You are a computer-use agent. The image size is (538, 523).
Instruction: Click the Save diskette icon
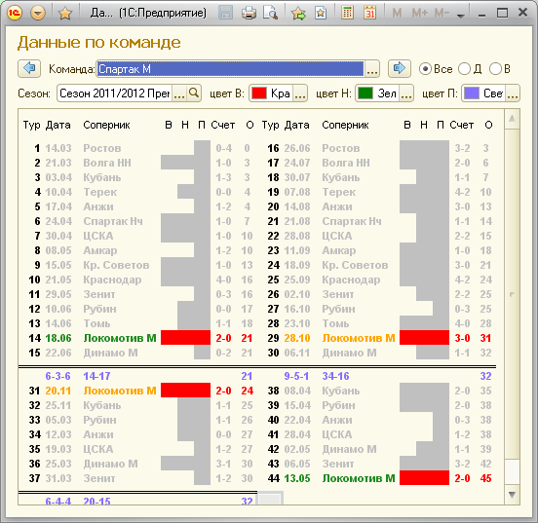[x=225, y=13]
